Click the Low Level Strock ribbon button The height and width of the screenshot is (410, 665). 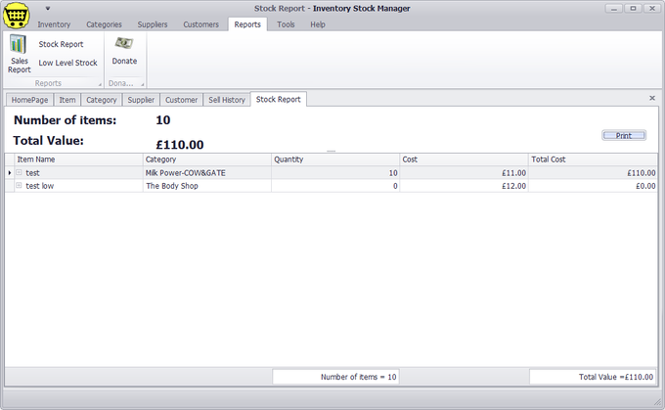67,63
